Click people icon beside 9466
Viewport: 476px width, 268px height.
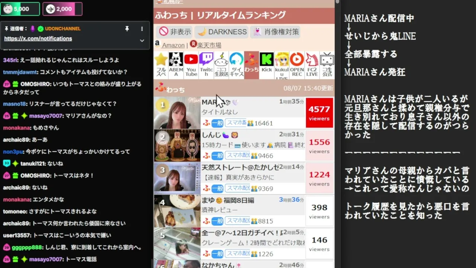coord(254,156)
